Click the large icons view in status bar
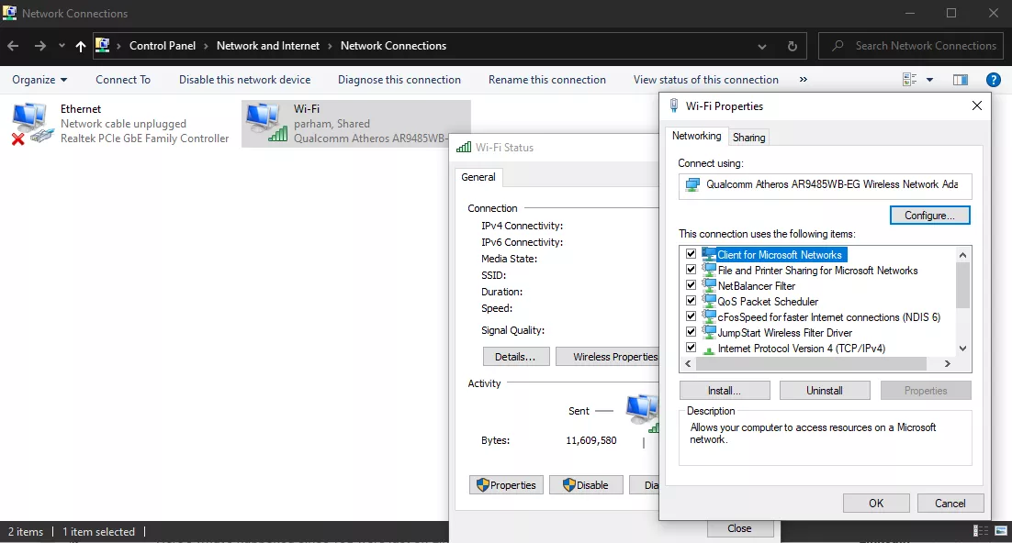Image resolution: width=1012 pixels, height=543 pixels. click(x=1001, y=531)
